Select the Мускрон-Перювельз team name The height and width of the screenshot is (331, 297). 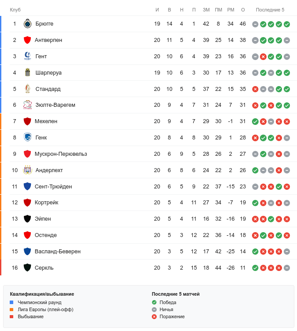click(x=61, y=154)
